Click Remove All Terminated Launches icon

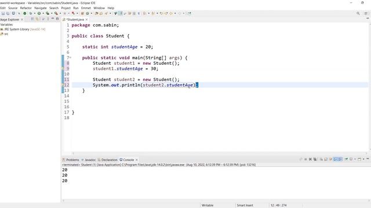(315, 159)
